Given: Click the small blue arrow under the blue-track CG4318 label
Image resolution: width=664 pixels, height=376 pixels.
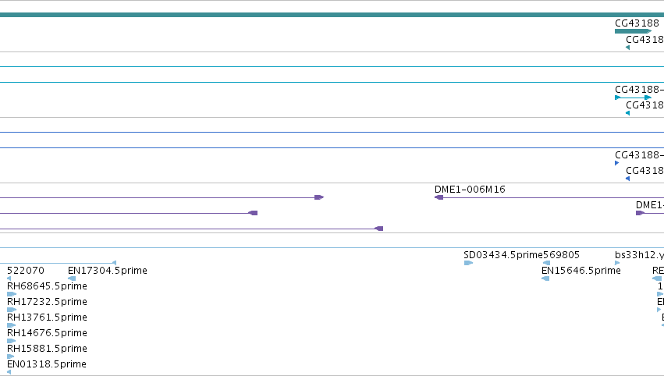Looking at the screenshot, I should tap(627, 179).
